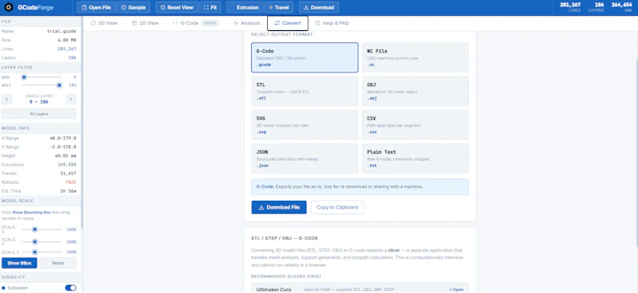Image resolution: width=638 pixels, height=293 pixels.
Task: Click the GCodeForge logo icon
Action: (x=9, y=7)
